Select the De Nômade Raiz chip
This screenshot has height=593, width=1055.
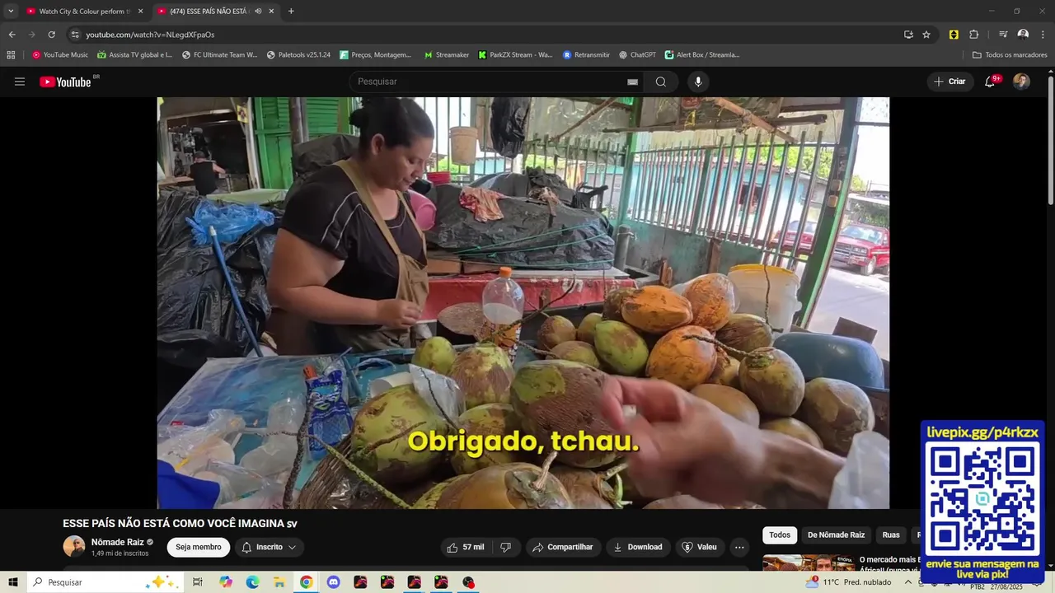point(836,535)
